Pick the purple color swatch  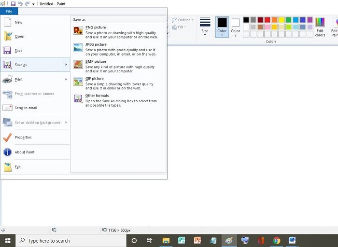tap(310, 20)
